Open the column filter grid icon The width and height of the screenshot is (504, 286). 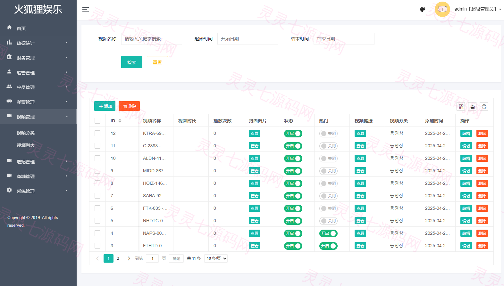[461, 107]
